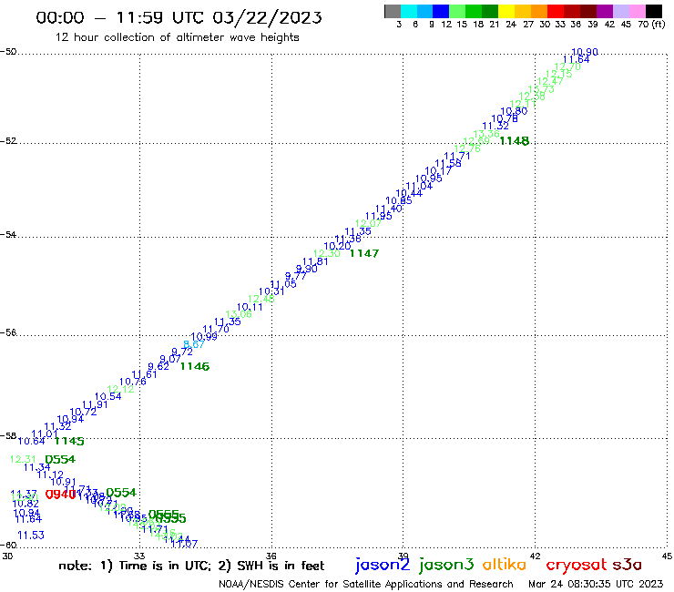The height and width of the screenshot is (592, 674).
Task: Click the orange 'altika' satellite label
Action: (505, 565)
